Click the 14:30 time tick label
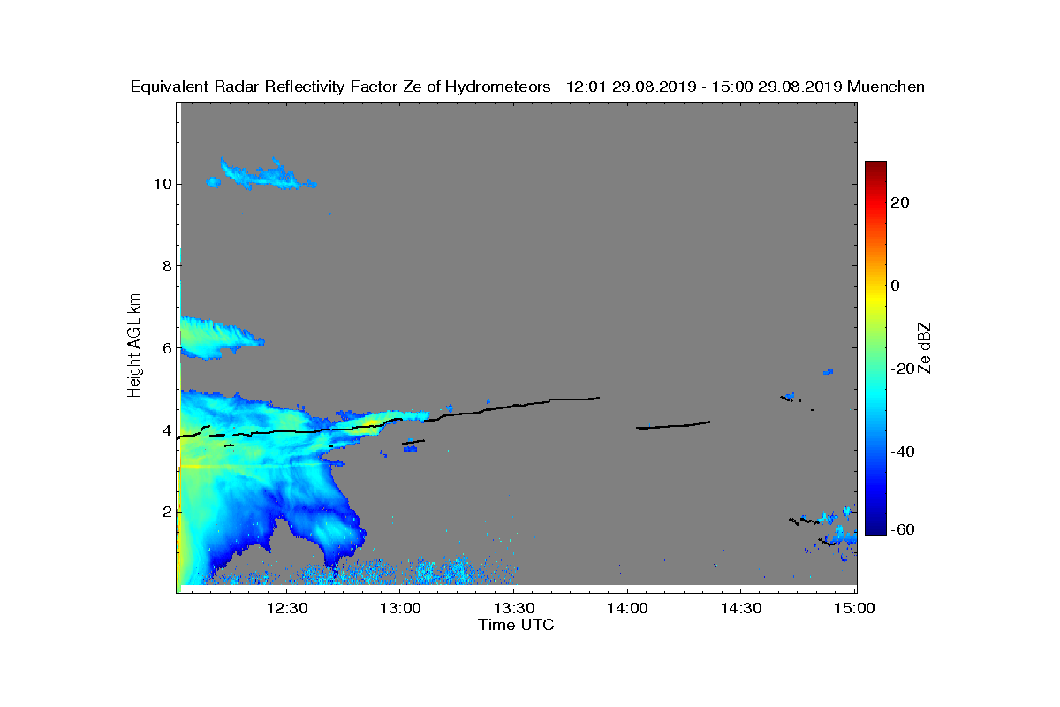Viewport: 1060px width, 707px height. (x=741, y=608)
